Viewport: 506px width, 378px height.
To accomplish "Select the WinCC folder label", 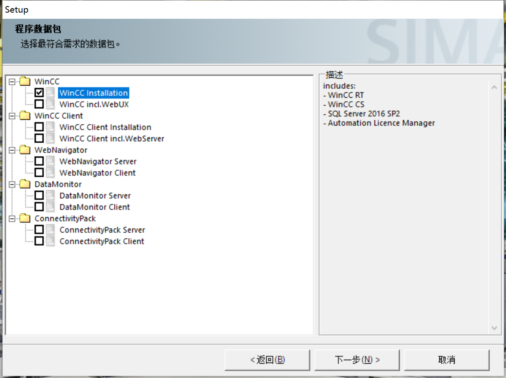I will pyautogui.click(x=47, y=81).
